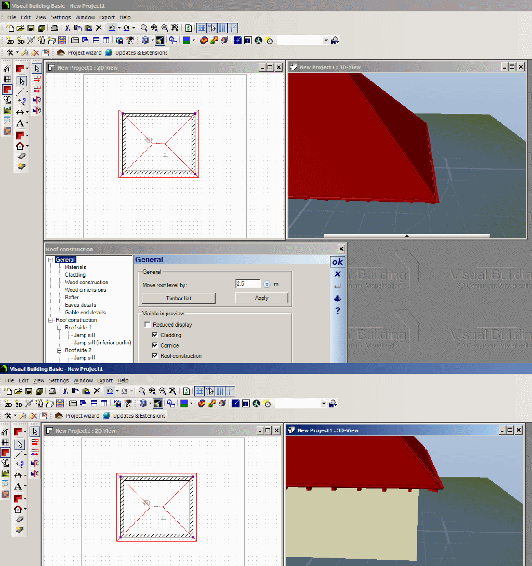
Task: Launch Project wizard in the upper window toolbar
Action: 79,53
